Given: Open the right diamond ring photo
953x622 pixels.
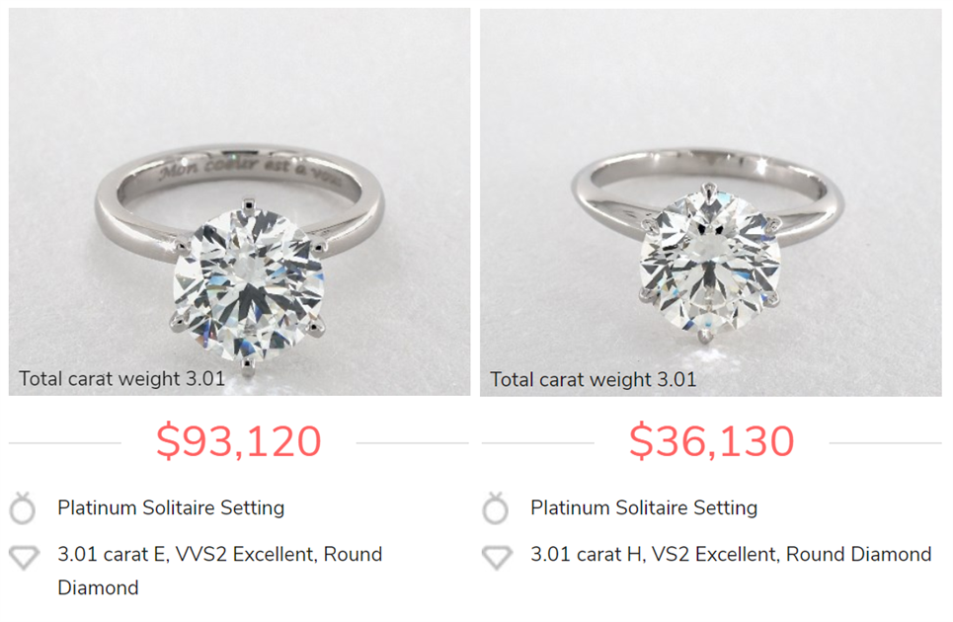Looking at the screenshot, I should (711, 201).
